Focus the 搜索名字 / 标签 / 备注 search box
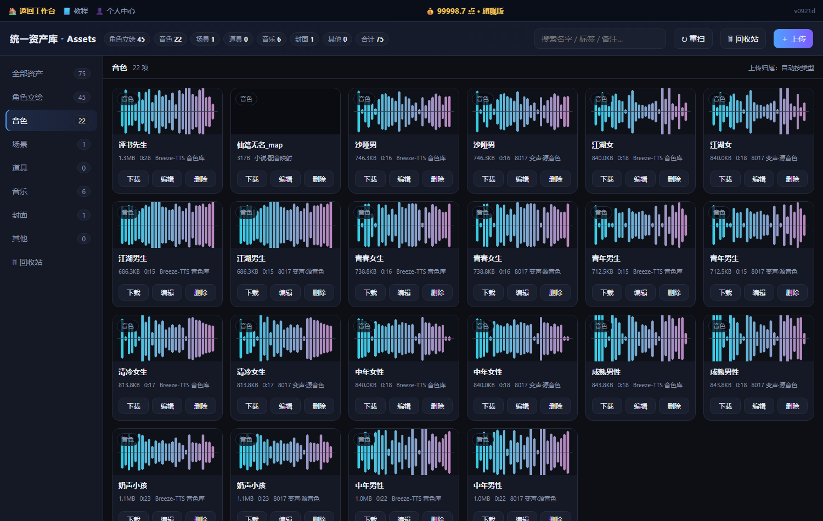Screen dimensions: 823x521 pyautogui.click(x=600, y=39)
